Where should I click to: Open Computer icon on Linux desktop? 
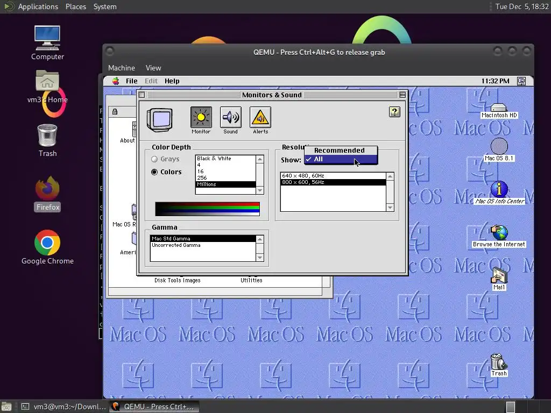point(47,43)
